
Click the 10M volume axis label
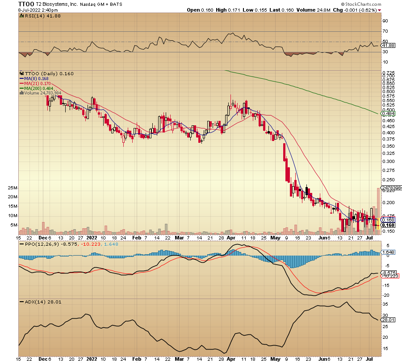[x=13, y=216]
